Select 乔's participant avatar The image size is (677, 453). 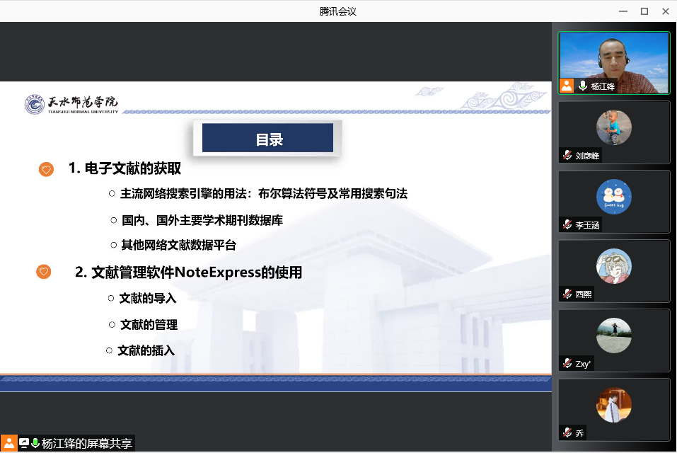point(613,405)
